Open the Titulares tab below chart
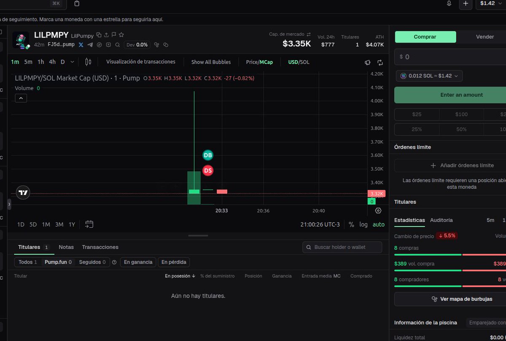This screenshot has height=341, width=506. point(33,247)
